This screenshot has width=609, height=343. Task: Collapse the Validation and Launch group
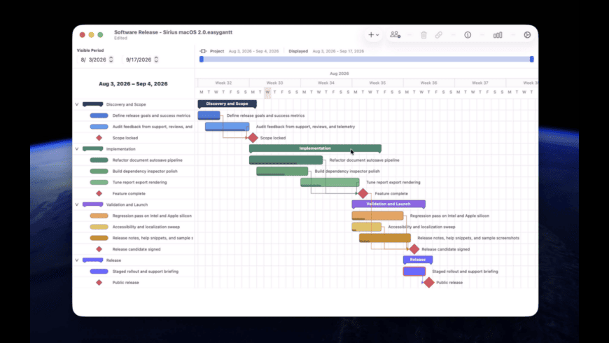tap(77, 204)
